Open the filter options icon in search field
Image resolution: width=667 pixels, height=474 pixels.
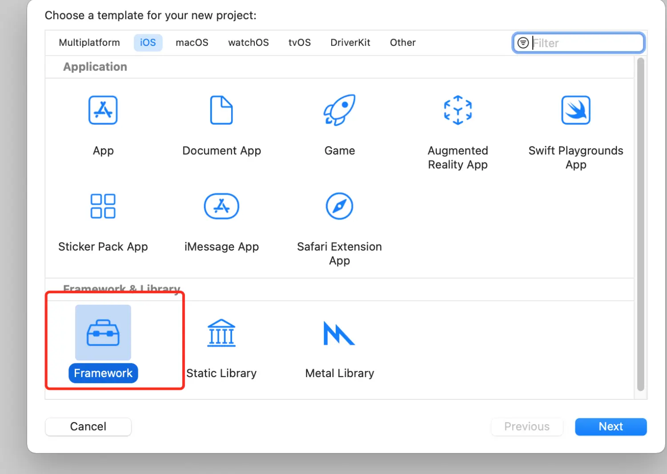[523, 43]
